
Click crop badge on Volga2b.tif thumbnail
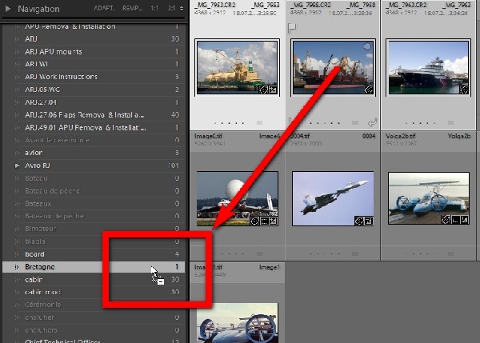coord(455,220)
